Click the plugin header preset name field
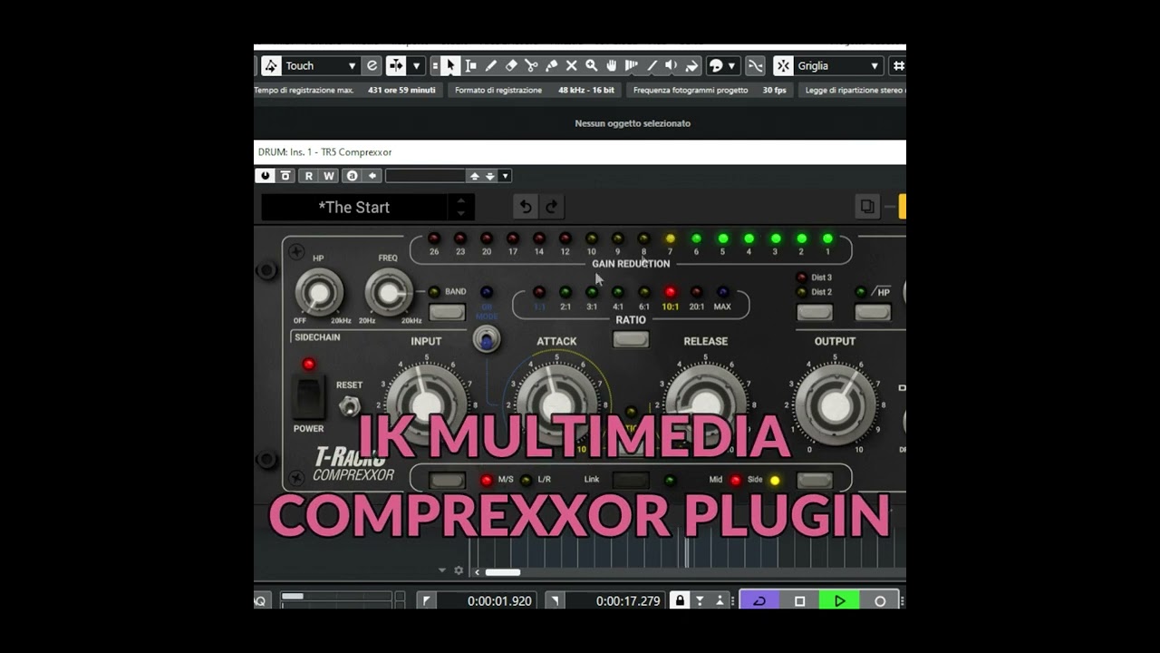 [x=425, y=176]
